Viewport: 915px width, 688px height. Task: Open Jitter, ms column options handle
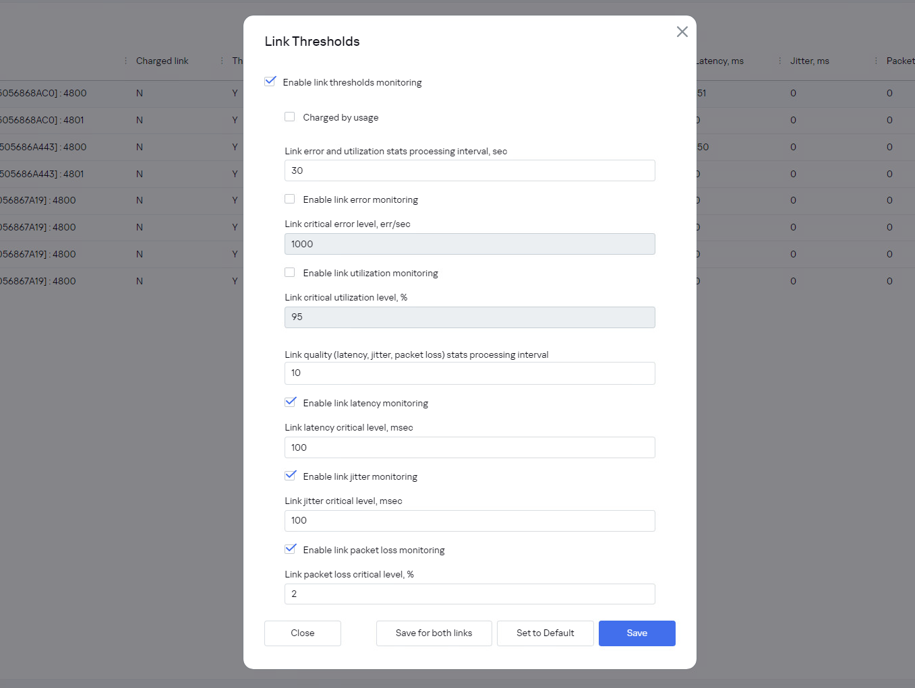[x=780, y=61]
